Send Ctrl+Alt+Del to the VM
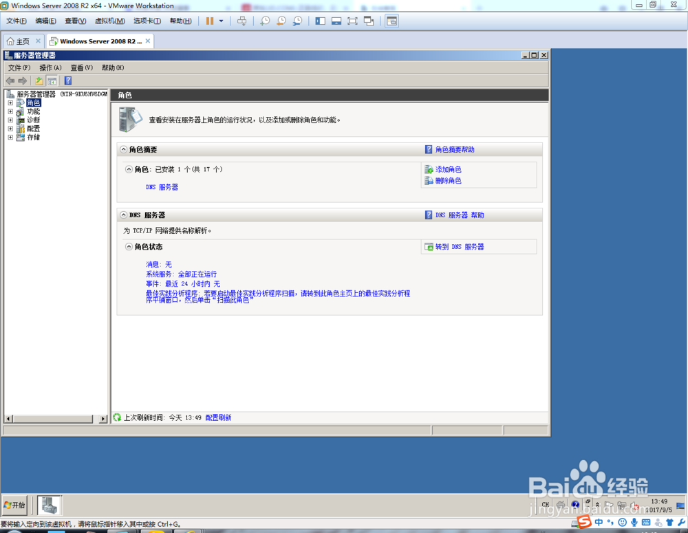688x533 pixels. pos(241,21)
